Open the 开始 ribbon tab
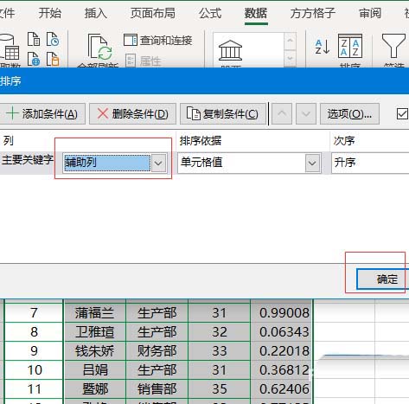Screen dimensions: 409x404 pos(50,13)
